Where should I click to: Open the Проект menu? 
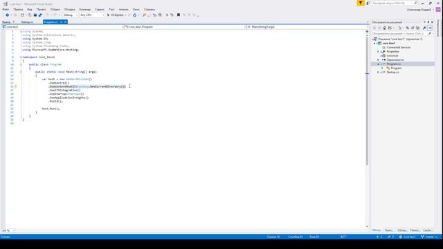(x=41, y=10)
